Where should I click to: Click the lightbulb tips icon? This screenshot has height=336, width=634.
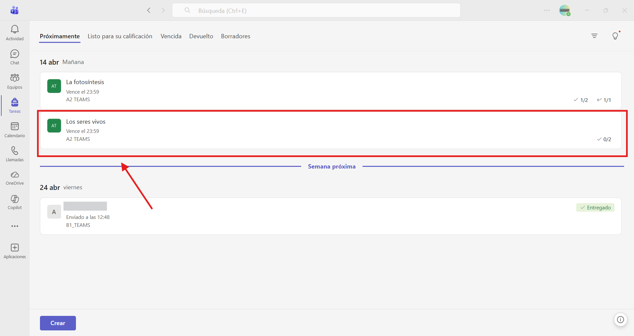(x=615, y=36)
